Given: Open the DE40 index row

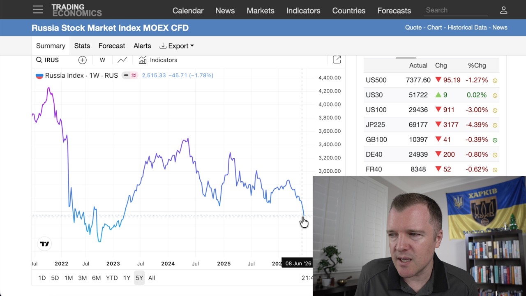Looking at the screenshot, I should tap(431, 154).
